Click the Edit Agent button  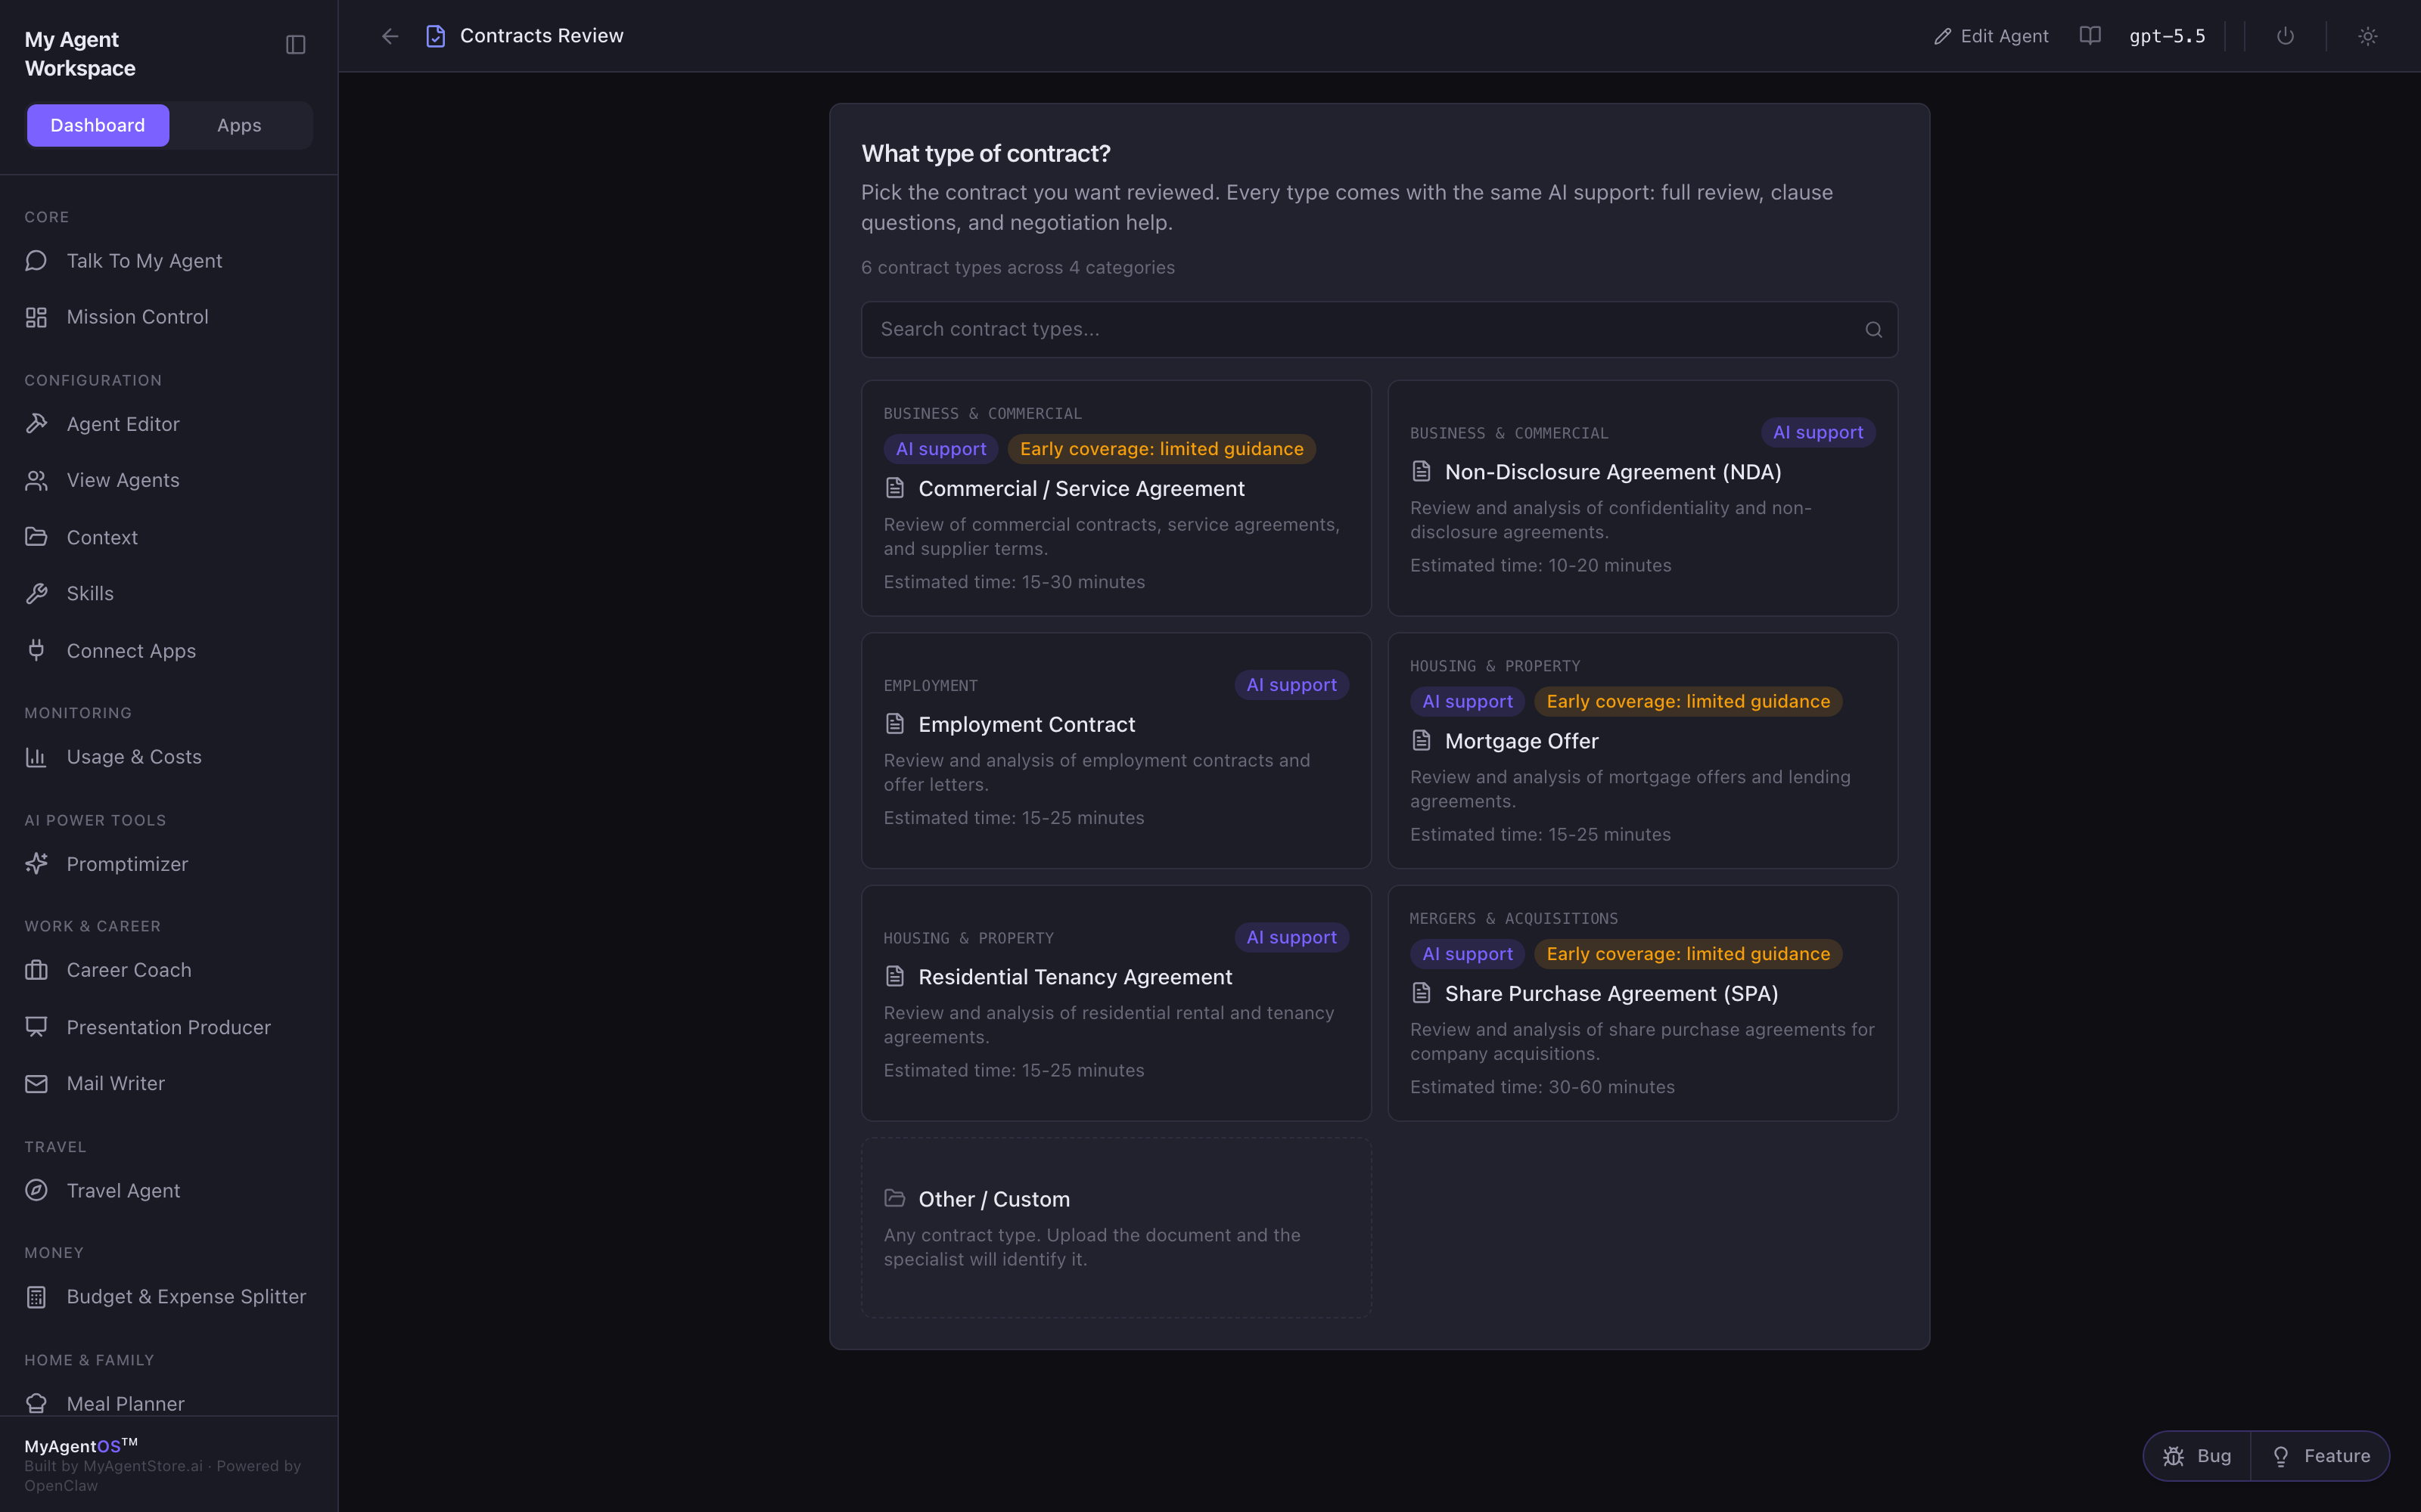[x=1991, y=36]
